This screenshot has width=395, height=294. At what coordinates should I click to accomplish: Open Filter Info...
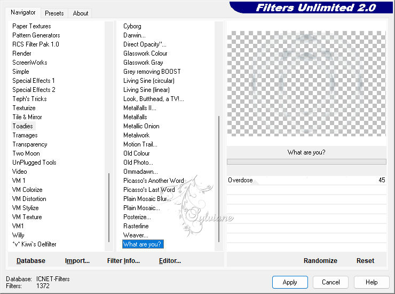pyautogui.click(x=123, y=261)
